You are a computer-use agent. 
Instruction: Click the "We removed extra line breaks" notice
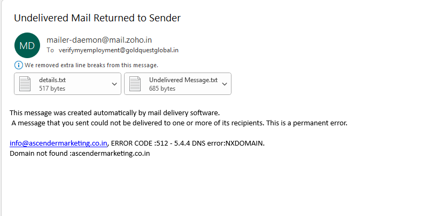coord(91,65)
